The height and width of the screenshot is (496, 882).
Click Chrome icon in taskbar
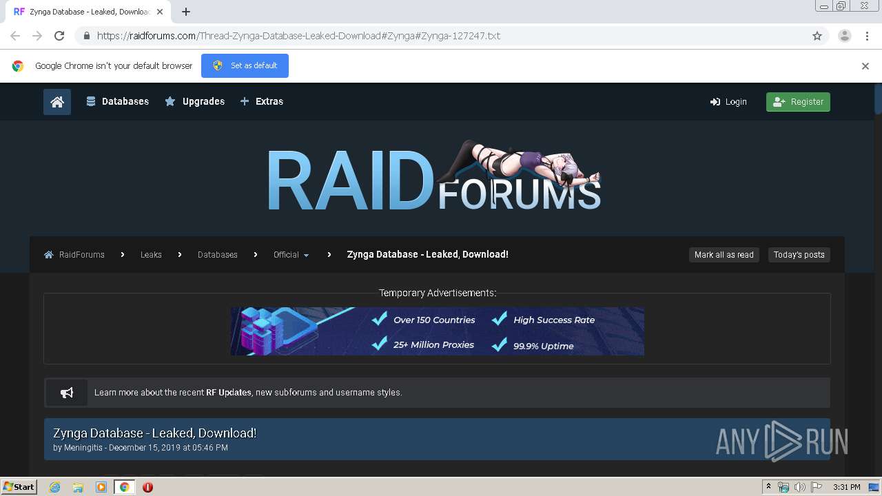click(124, 487)
